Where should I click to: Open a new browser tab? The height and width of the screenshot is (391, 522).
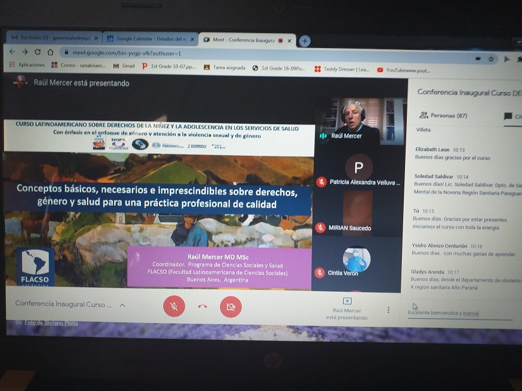[305, 41]
